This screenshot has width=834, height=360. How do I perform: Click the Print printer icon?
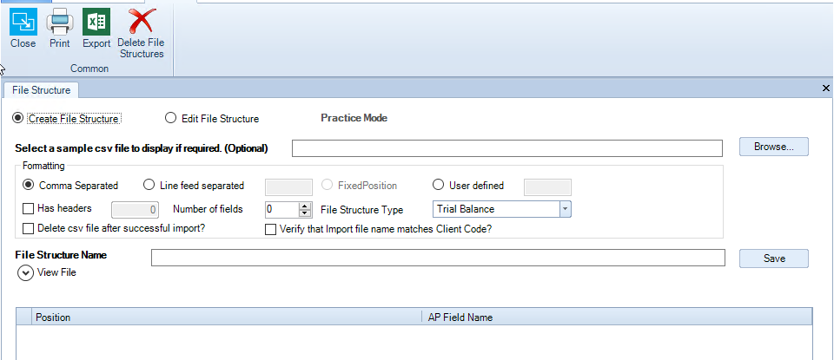pos(60,21)
